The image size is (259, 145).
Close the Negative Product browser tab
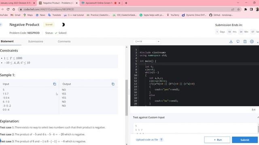click(76, 3)
